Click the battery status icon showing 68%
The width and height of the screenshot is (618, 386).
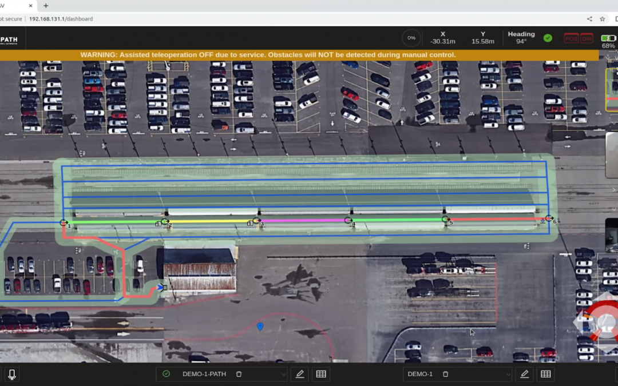(608, 38)
